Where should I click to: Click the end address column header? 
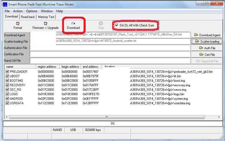point(91,67)
